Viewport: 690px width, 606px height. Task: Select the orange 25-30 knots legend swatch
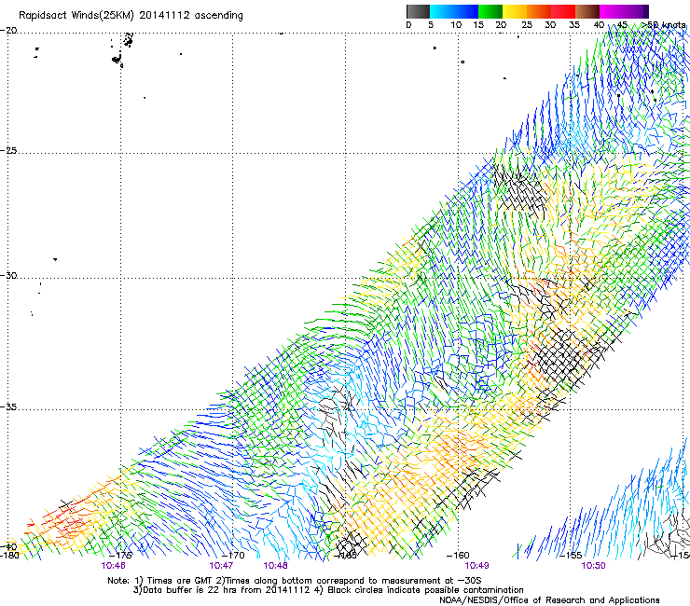coord(539,11)
